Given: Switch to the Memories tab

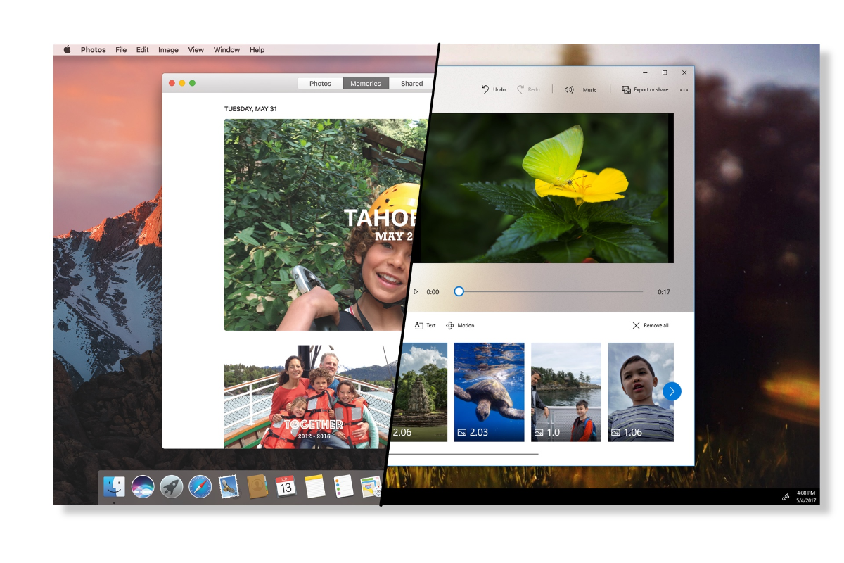Looking at the screenshot, I should point(366,83).
